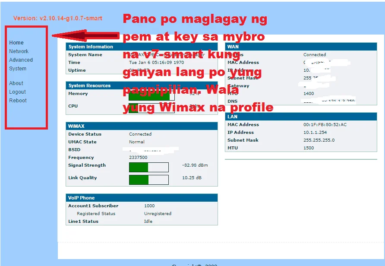The image size is (385, 266).
Task: Select the time value Tue Jan 6 05:16:09 1970
Action: [156, 62]
